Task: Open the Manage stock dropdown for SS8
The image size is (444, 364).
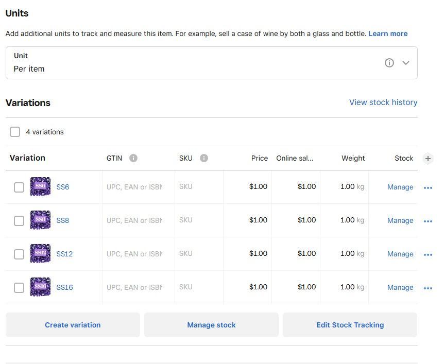Action: [x=400, y=220]
